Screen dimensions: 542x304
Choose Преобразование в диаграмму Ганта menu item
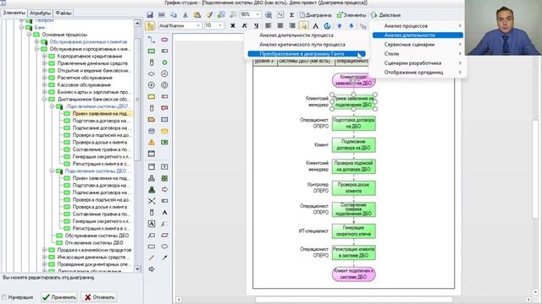[x=307, y=54]
